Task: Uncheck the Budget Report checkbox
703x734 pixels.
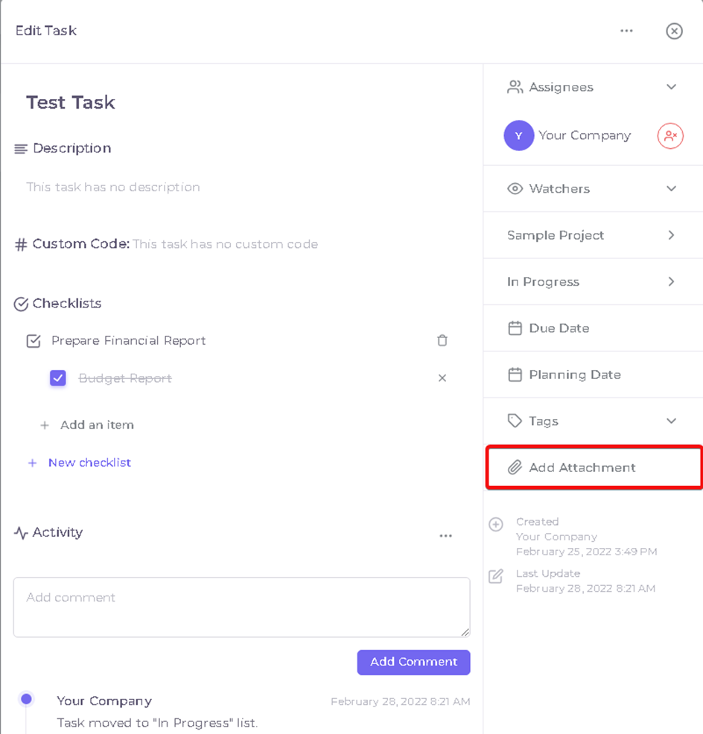Action: pyautogui.click(x=58, y=377)
